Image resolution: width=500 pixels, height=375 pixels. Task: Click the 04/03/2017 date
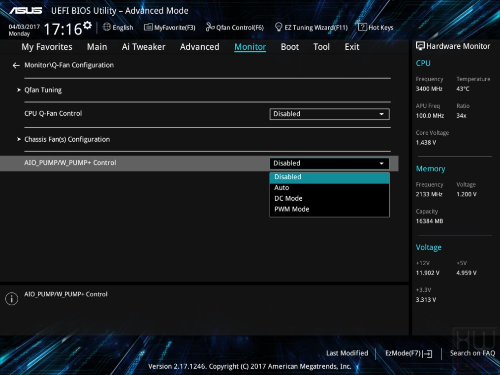(24, 27)
